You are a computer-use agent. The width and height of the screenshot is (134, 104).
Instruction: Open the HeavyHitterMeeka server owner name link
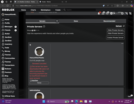tap(37, 58)
